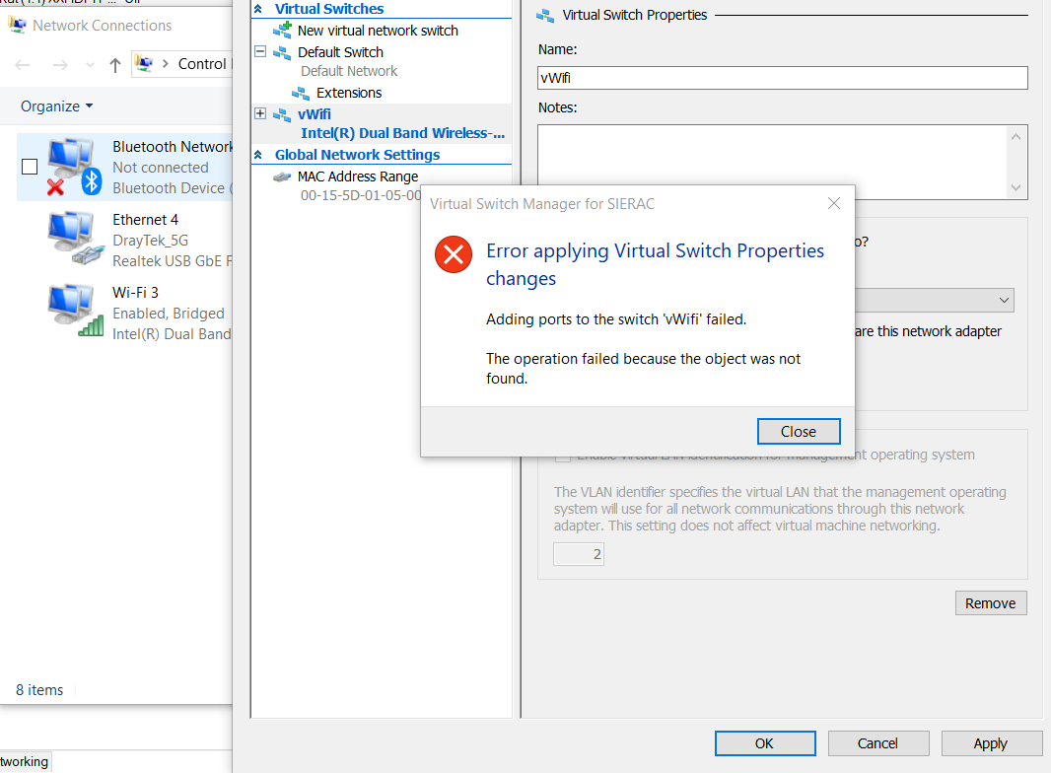
Task: Select Ethernet 4 adapter icon
Action: point(75,238)
